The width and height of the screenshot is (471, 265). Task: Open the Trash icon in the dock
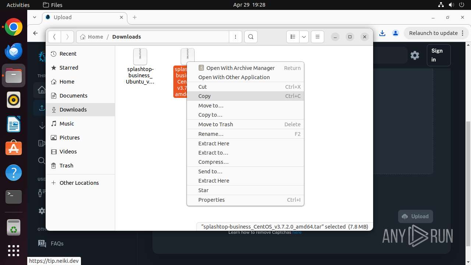14,227
